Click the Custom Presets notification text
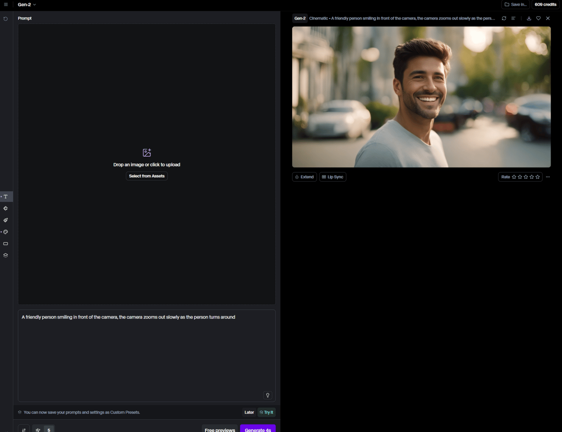This screenshot has width=562, height=432. (x=82, y=412)
